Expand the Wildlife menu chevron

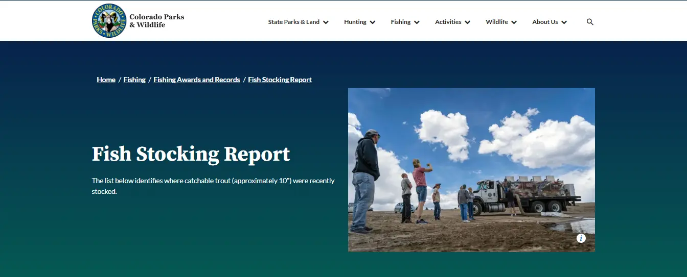pyautogui.click(x=514, y=22)
